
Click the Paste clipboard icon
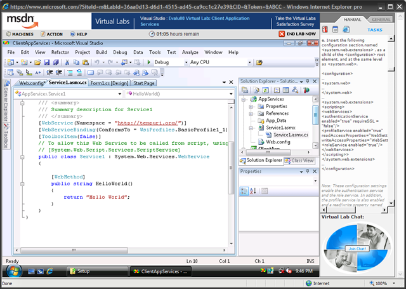point(85,62)
